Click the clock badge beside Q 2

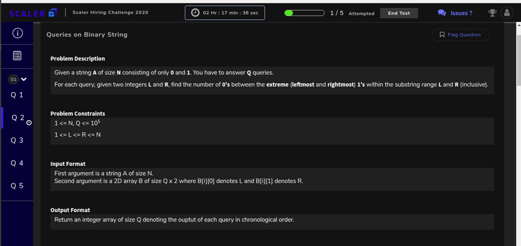coord(29,123)
